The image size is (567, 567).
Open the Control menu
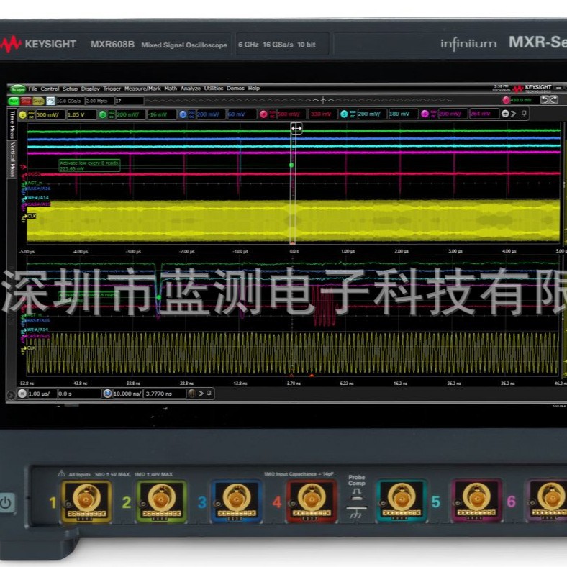(x=50, y=89)
